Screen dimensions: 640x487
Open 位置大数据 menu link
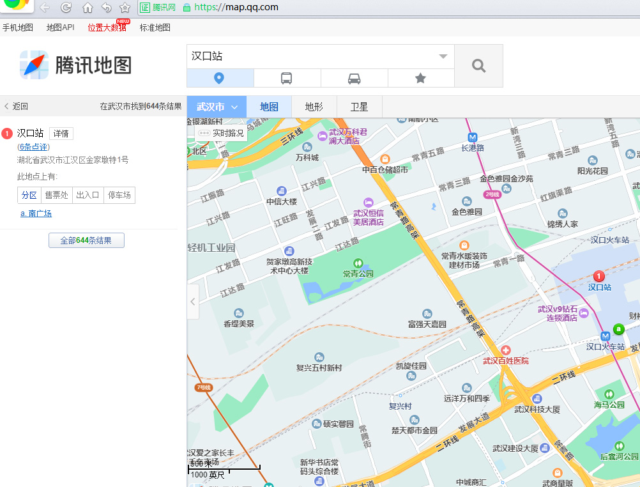[x=107, y=27]
